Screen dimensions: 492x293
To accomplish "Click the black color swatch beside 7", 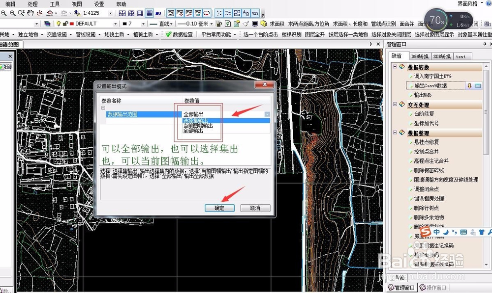I will tap(124, 24).
